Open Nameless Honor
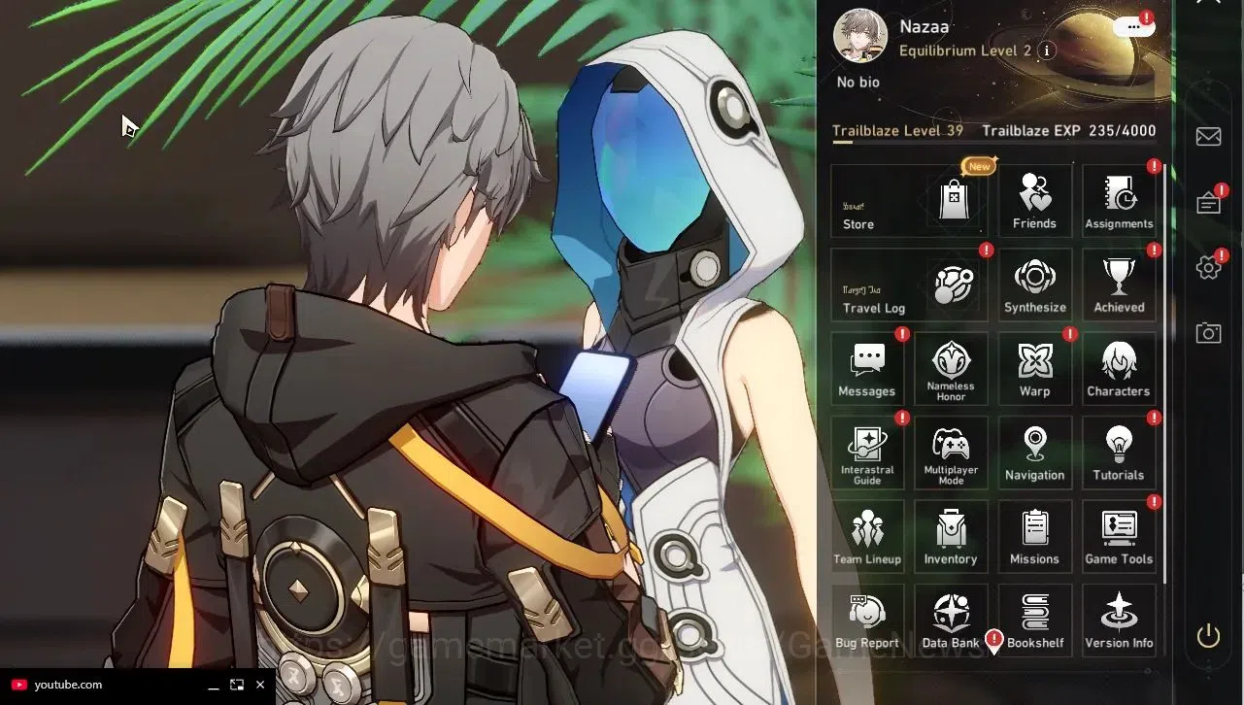The image size is (1244, 705). click(x=951, y=369)
